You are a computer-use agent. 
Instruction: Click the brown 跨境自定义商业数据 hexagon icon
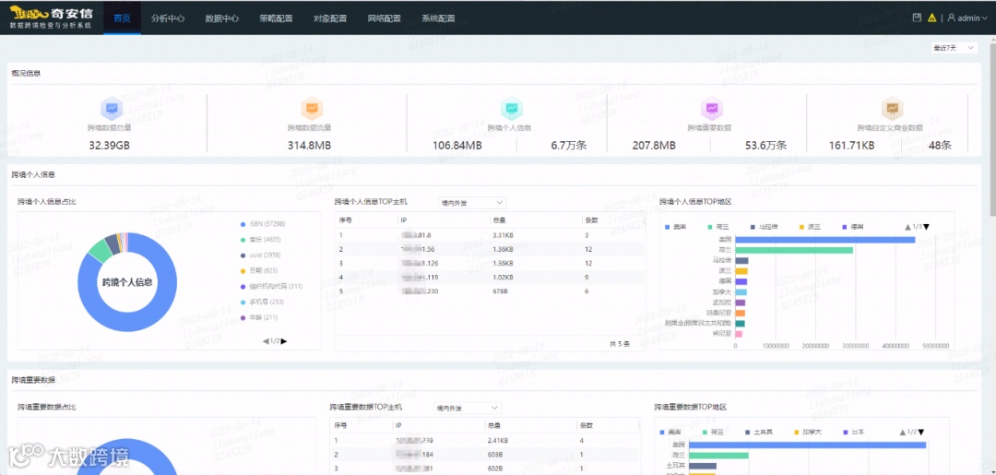[892, 109]
